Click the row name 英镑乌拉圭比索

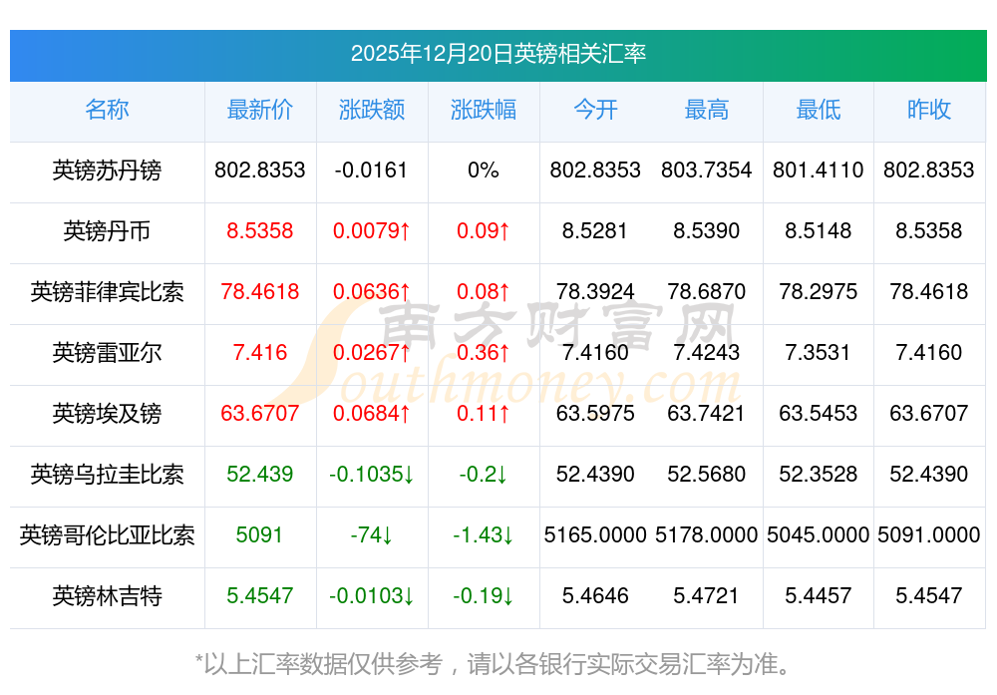click(107, 475)
